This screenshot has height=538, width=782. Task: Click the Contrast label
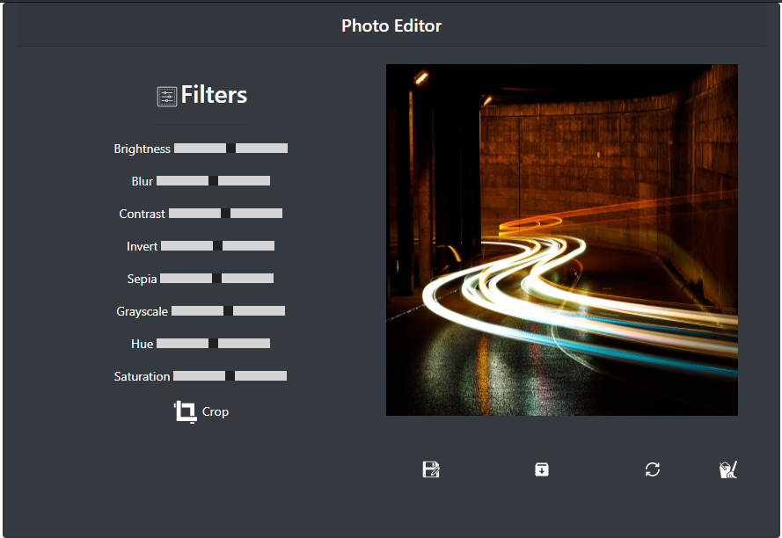point(143,214)
